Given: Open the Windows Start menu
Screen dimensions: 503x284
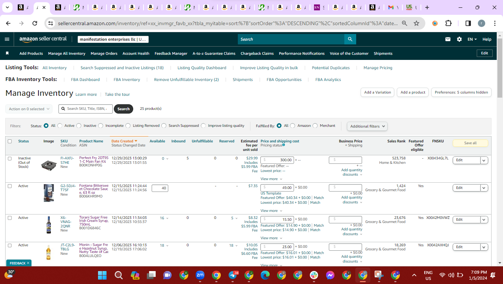Looking at the screenshot, I should (x=102, y=275).
